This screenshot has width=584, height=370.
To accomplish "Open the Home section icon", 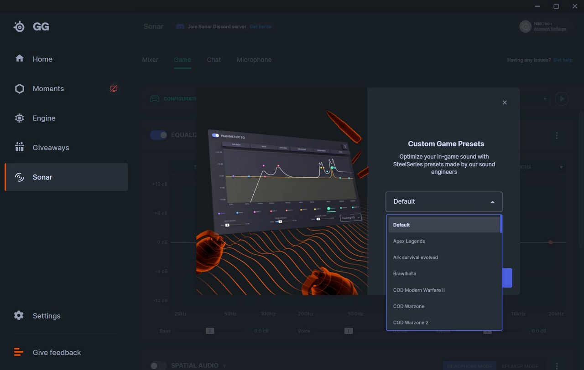I will [19, 58].
